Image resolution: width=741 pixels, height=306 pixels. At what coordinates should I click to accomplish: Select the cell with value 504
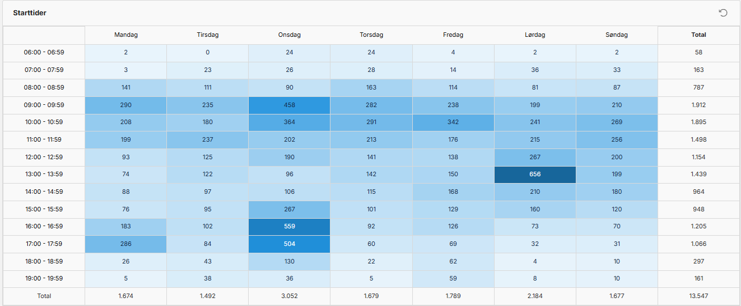(x=290, y=244)
